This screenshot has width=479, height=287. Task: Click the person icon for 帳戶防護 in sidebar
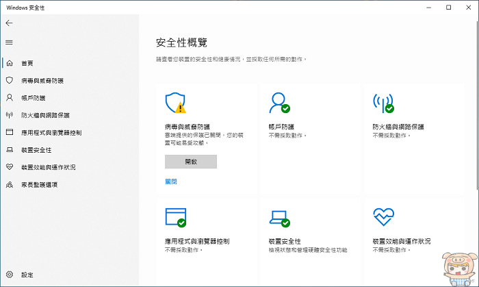[x=10, y=98]
